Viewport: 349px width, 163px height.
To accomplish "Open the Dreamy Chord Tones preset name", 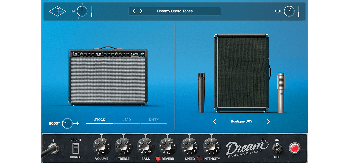I will click(x=175, y=11).
